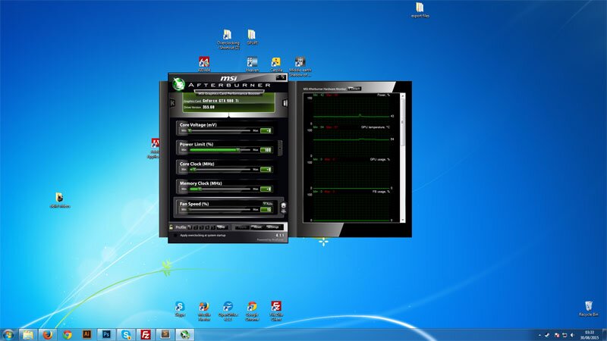Image resolution: width=607 pixels, height=341 pixels.
Task: Select the Catzilla desktop icon
Action: (x=276, y=64)
